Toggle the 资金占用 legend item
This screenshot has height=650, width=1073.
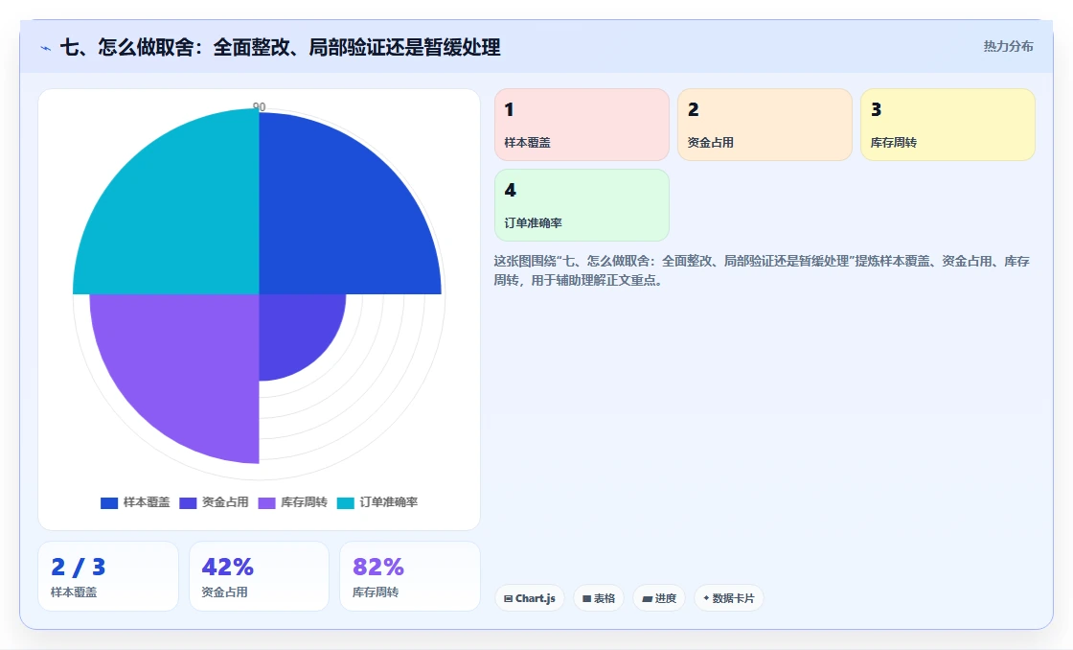click(x=214, y=502)
